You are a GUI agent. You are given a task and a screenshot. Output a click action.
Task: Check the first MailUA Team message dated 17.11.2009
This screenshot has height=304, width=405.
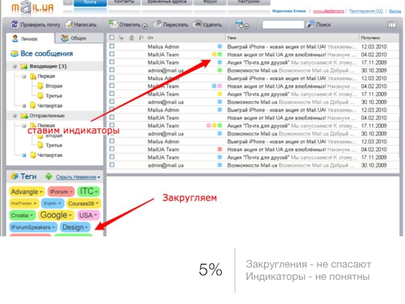(x=112, y=62)
